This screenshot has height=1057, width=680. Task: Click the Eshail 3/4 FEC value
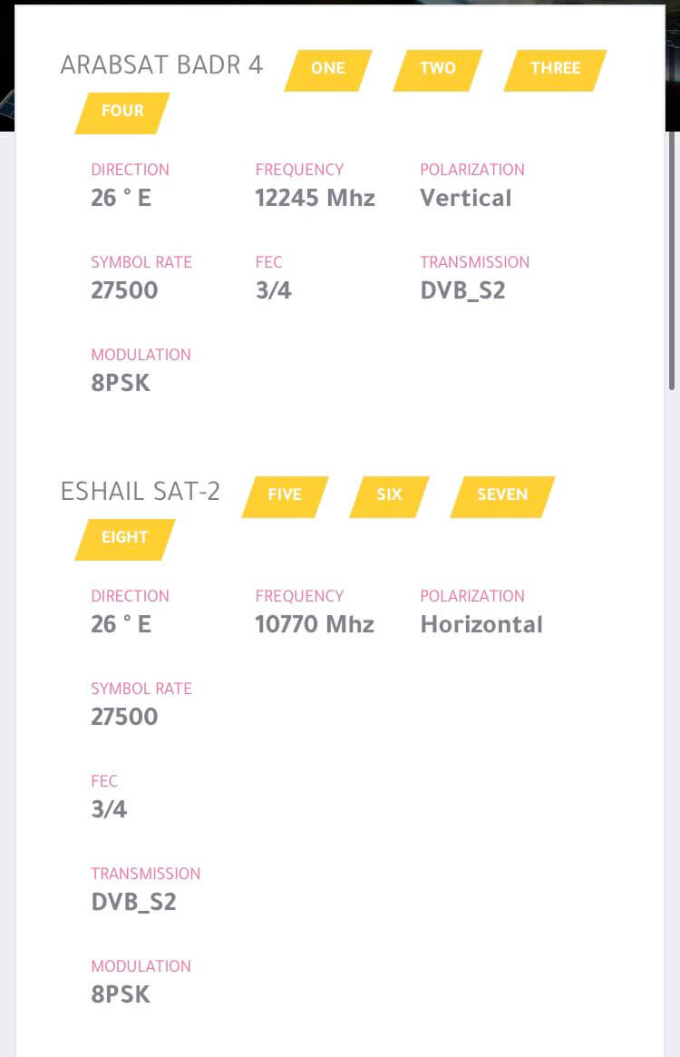click(x=109, y=809)
